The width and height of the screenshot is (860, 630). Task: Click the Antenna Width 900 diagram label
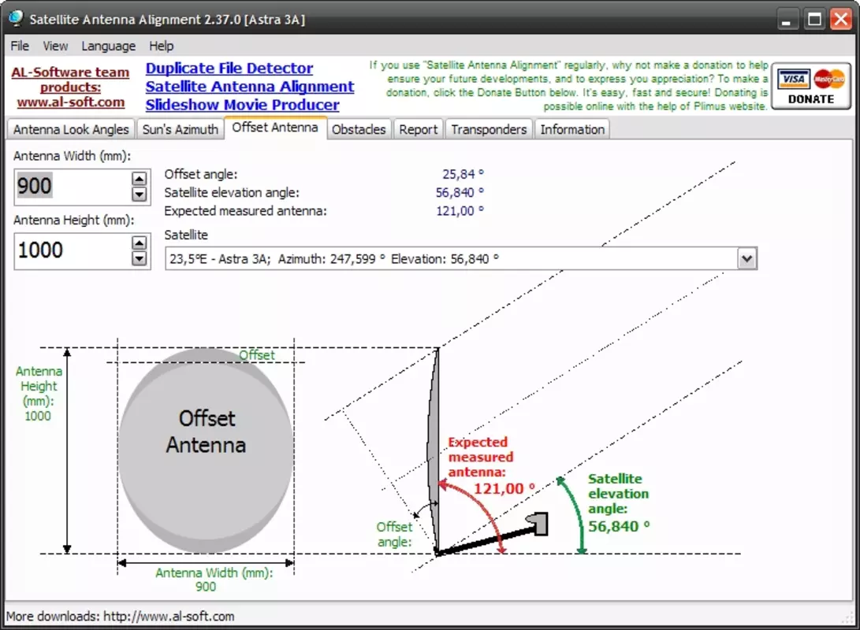tap(214, 580)
